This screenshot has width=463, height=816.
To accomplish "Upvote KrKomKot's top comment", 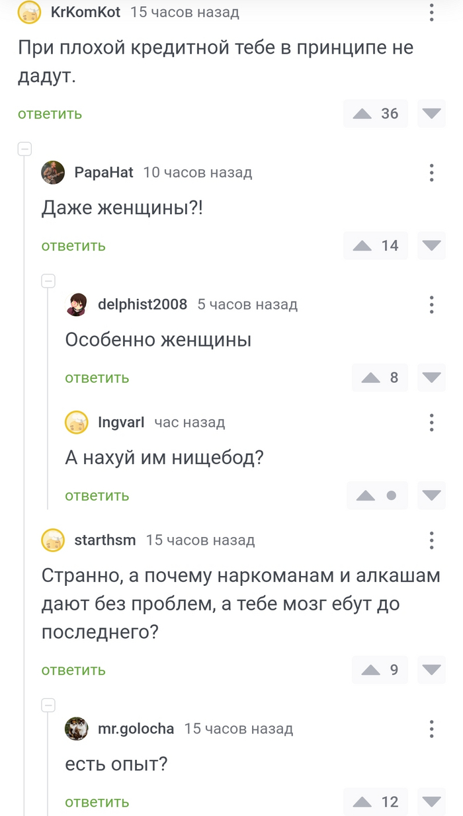I will [x=361, y=114].
